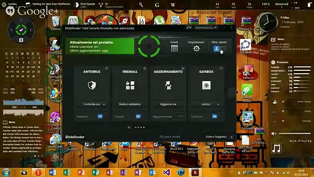Open Antivirus module settings cog
Screen dimensions: 314x177
(x=106, y=69)
